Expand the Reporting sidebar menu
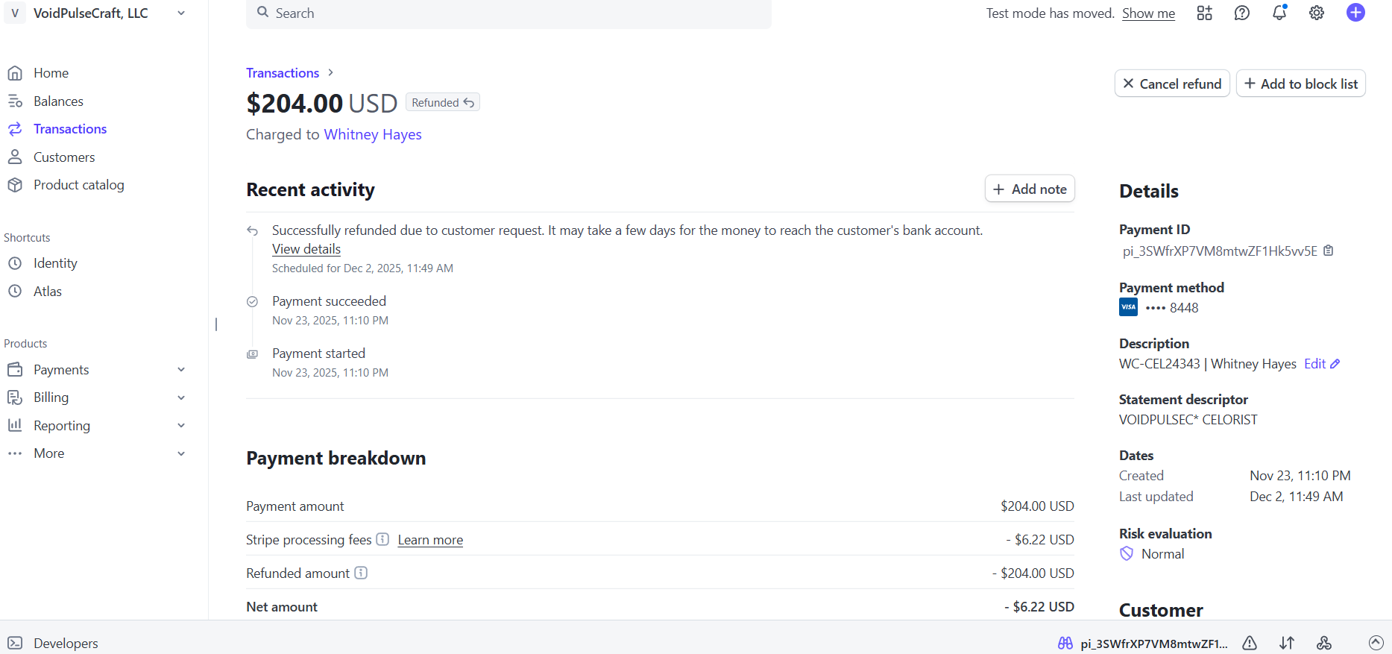 181,426
